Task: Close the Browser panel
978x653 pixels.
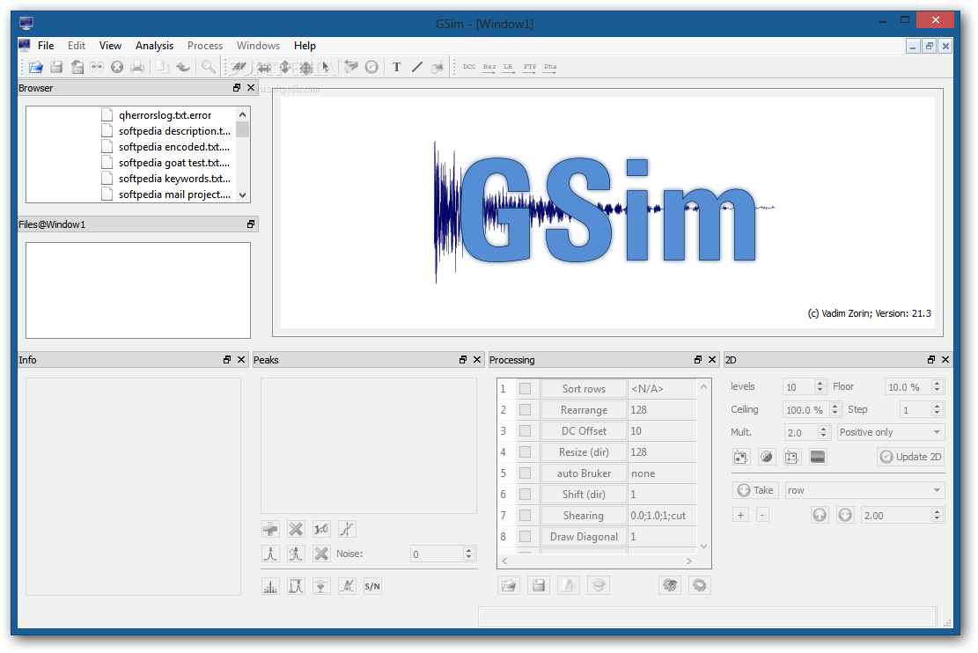Action: tap(251, 88)
